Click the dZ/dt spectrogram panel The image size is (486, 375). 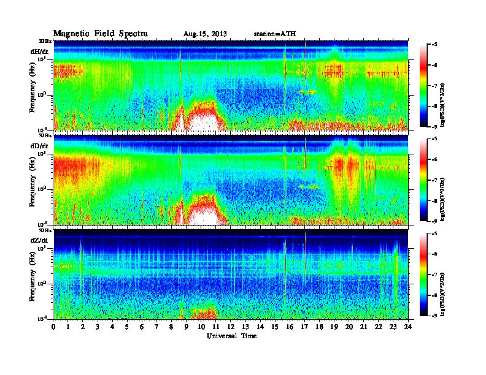(231, 274)
